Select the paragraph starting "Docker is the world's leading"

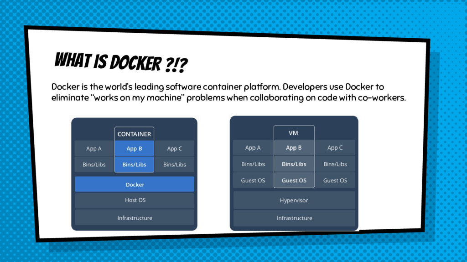pyautogui.click(x=228, y=92)
